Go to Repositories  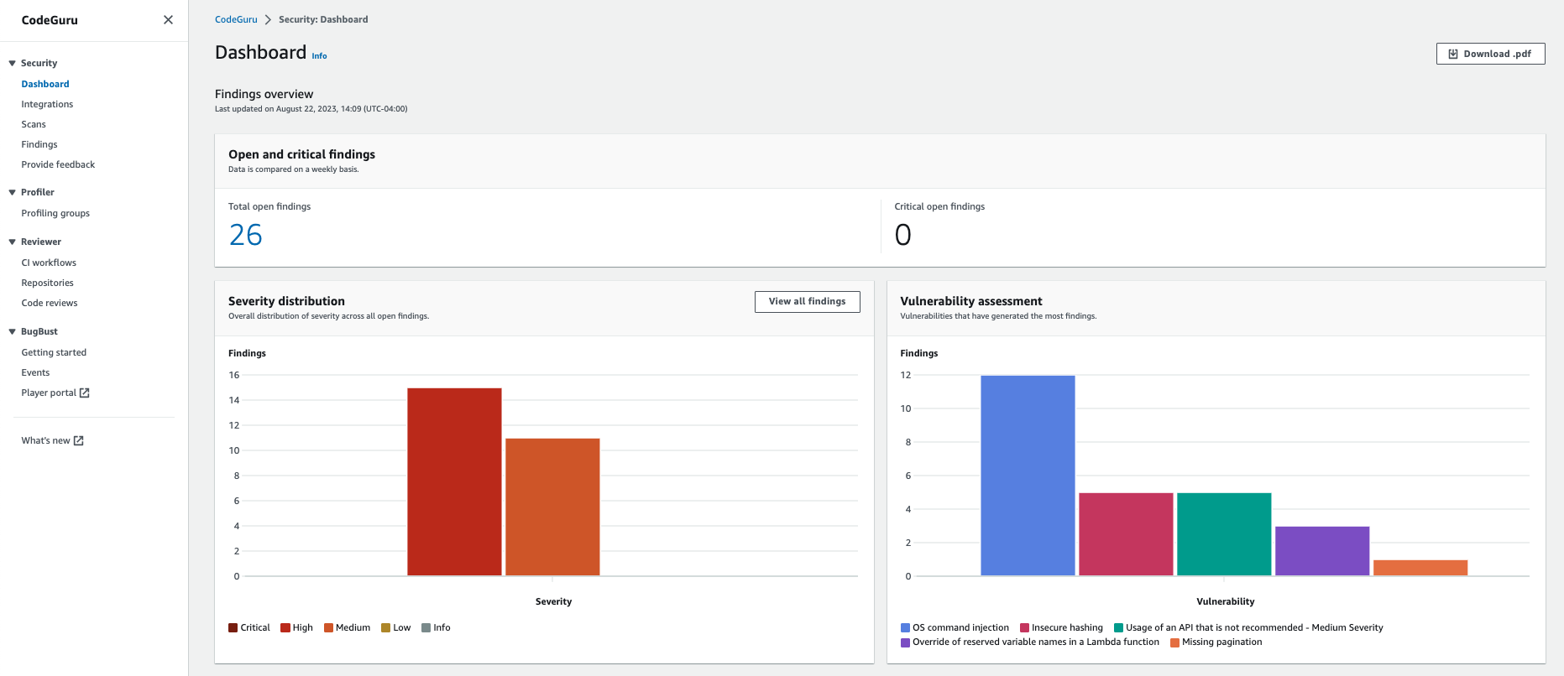[47, 283]
